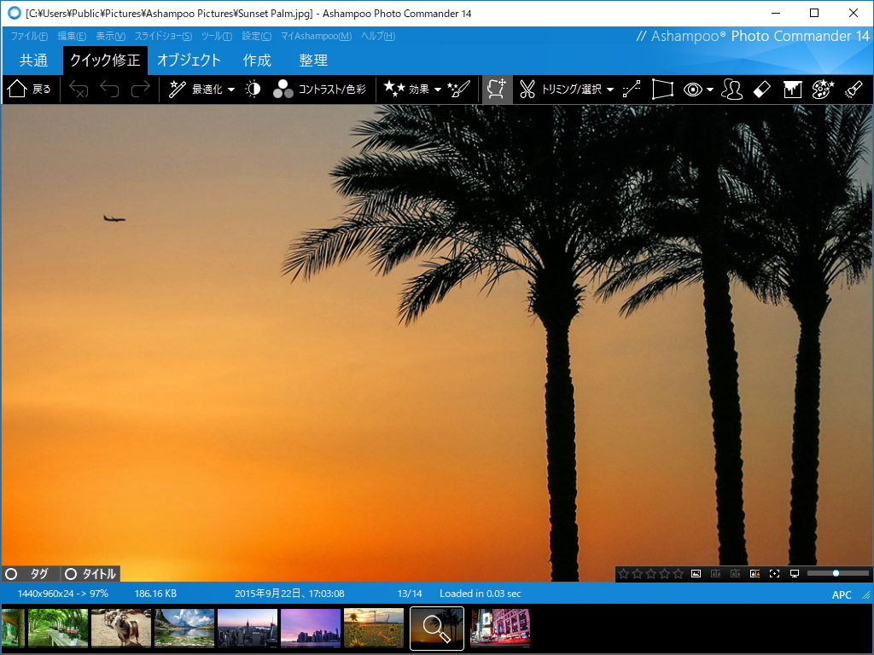Click the single image view icon

(696, 574)
